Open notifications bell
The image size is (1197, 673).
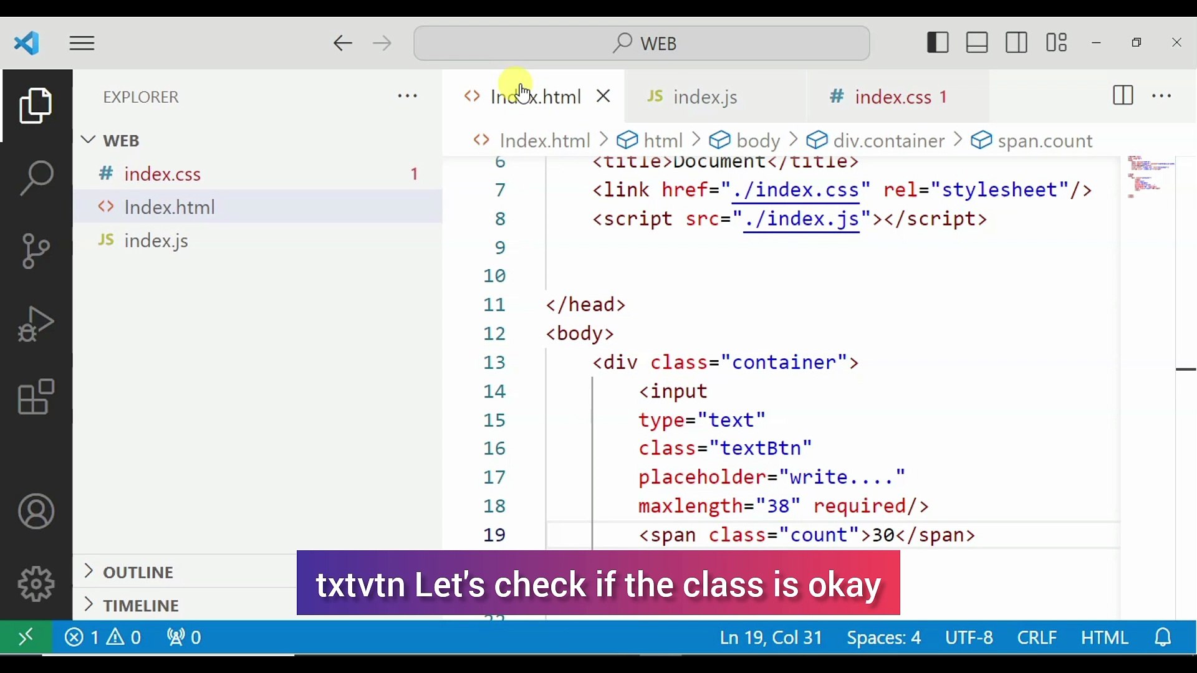tap(1164, 637)
